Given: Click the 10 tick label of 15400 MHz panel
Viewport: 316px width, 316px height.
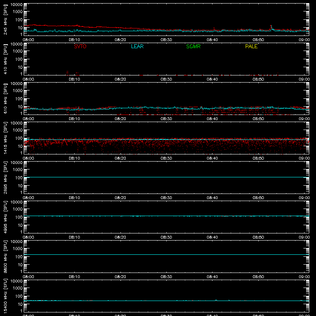Looking at the screenshot, I should tap(20, 304).
